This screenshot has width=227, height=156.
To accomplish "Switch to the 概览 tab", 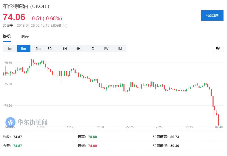I will pyautogui.click(x=7, y=37).
